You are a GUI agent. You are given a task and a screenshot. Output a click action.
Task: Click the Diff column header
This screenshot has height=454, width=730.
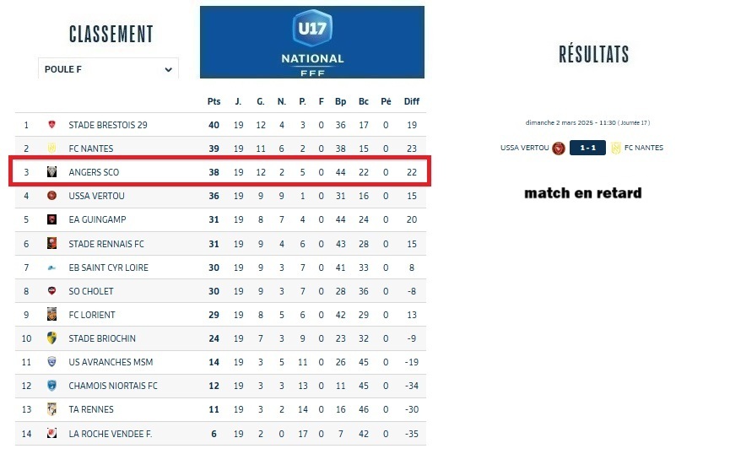pos(411,101)
